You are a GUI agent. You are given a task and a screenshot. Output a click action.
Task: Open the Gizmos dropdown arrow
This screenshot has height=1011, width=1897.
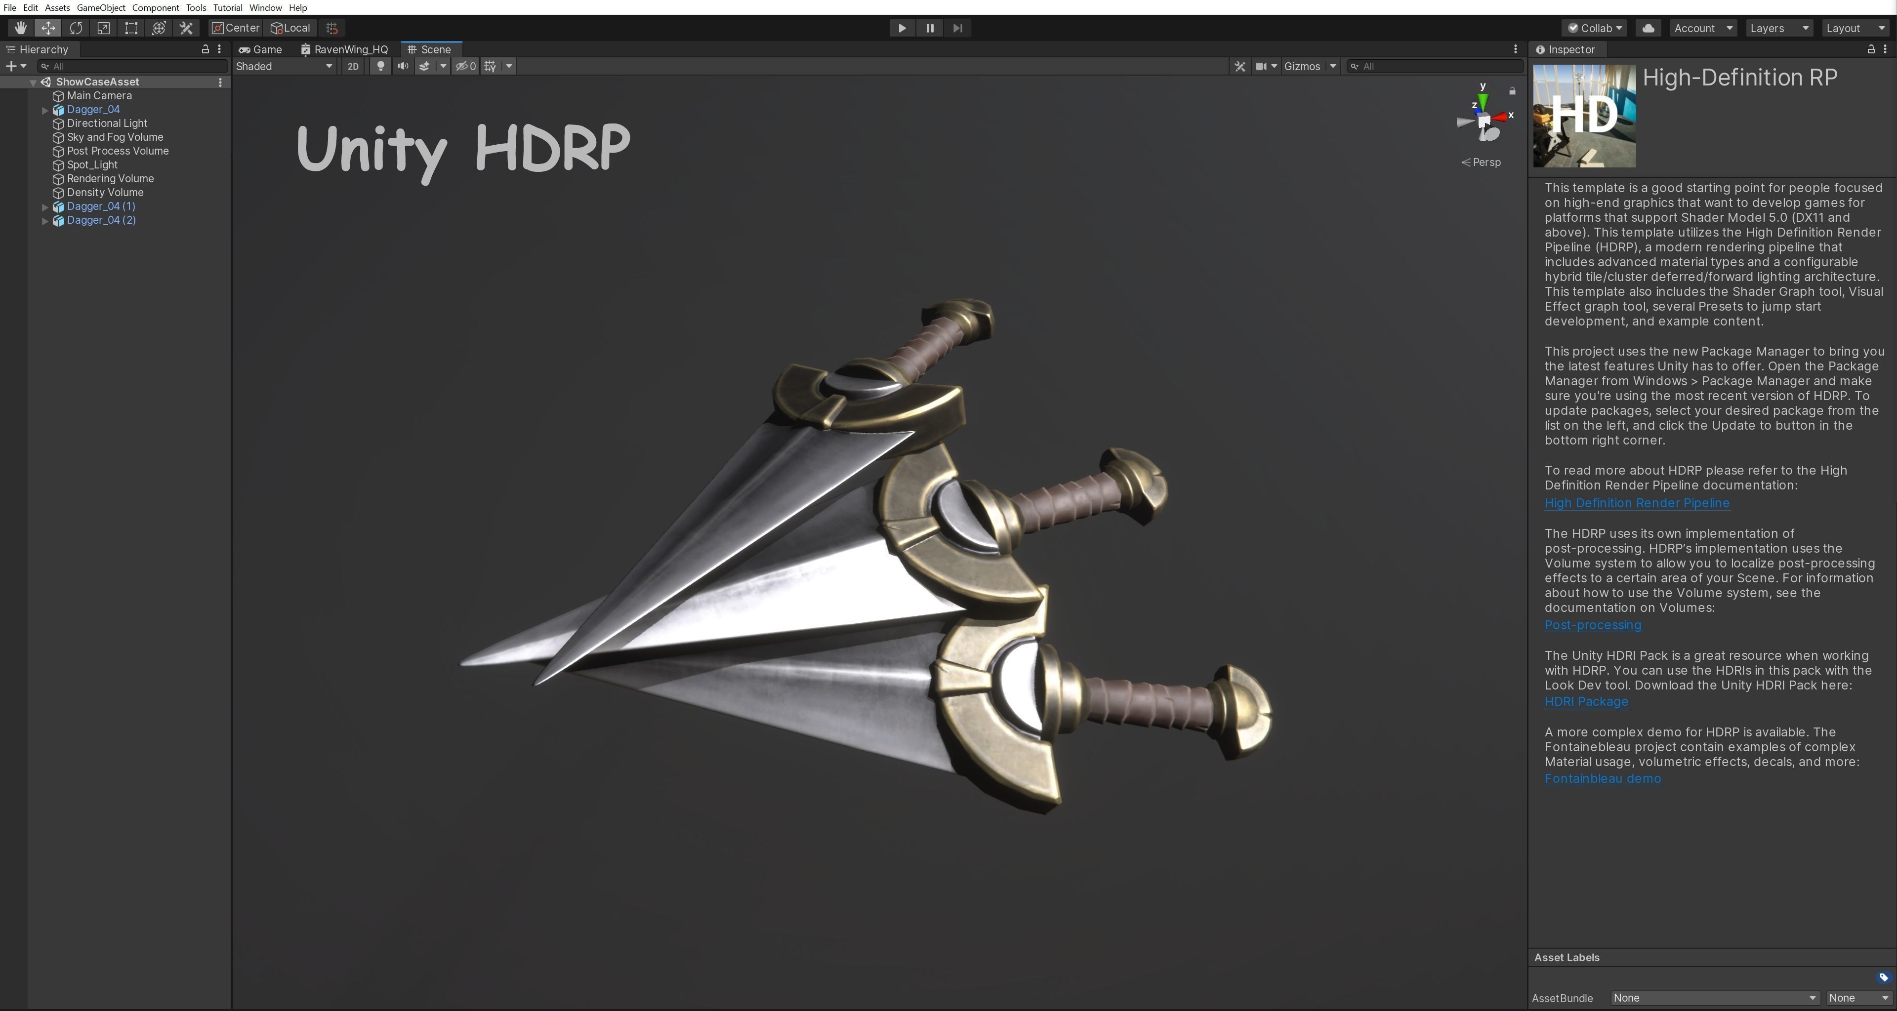[x=1332, y=66]
